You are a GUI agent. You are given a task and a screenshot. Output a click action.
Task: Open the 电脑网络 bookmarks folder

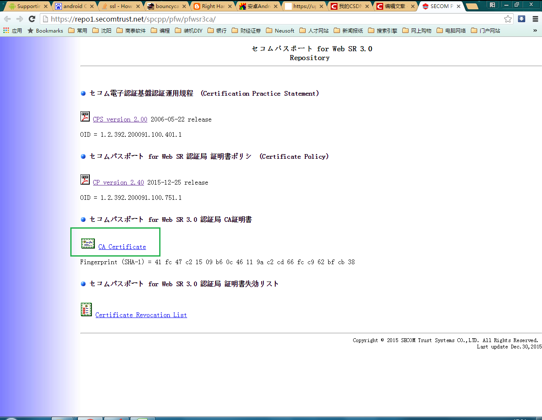(x=451, y=30)
